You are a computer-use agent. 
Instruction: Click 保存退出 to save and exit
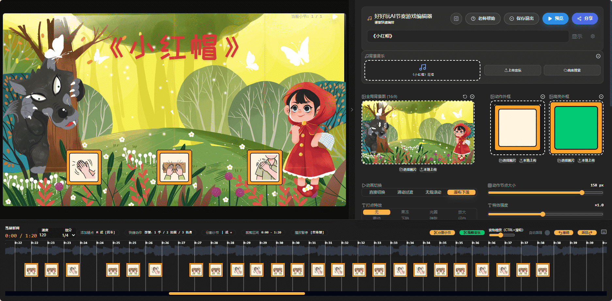click(522, 19)
